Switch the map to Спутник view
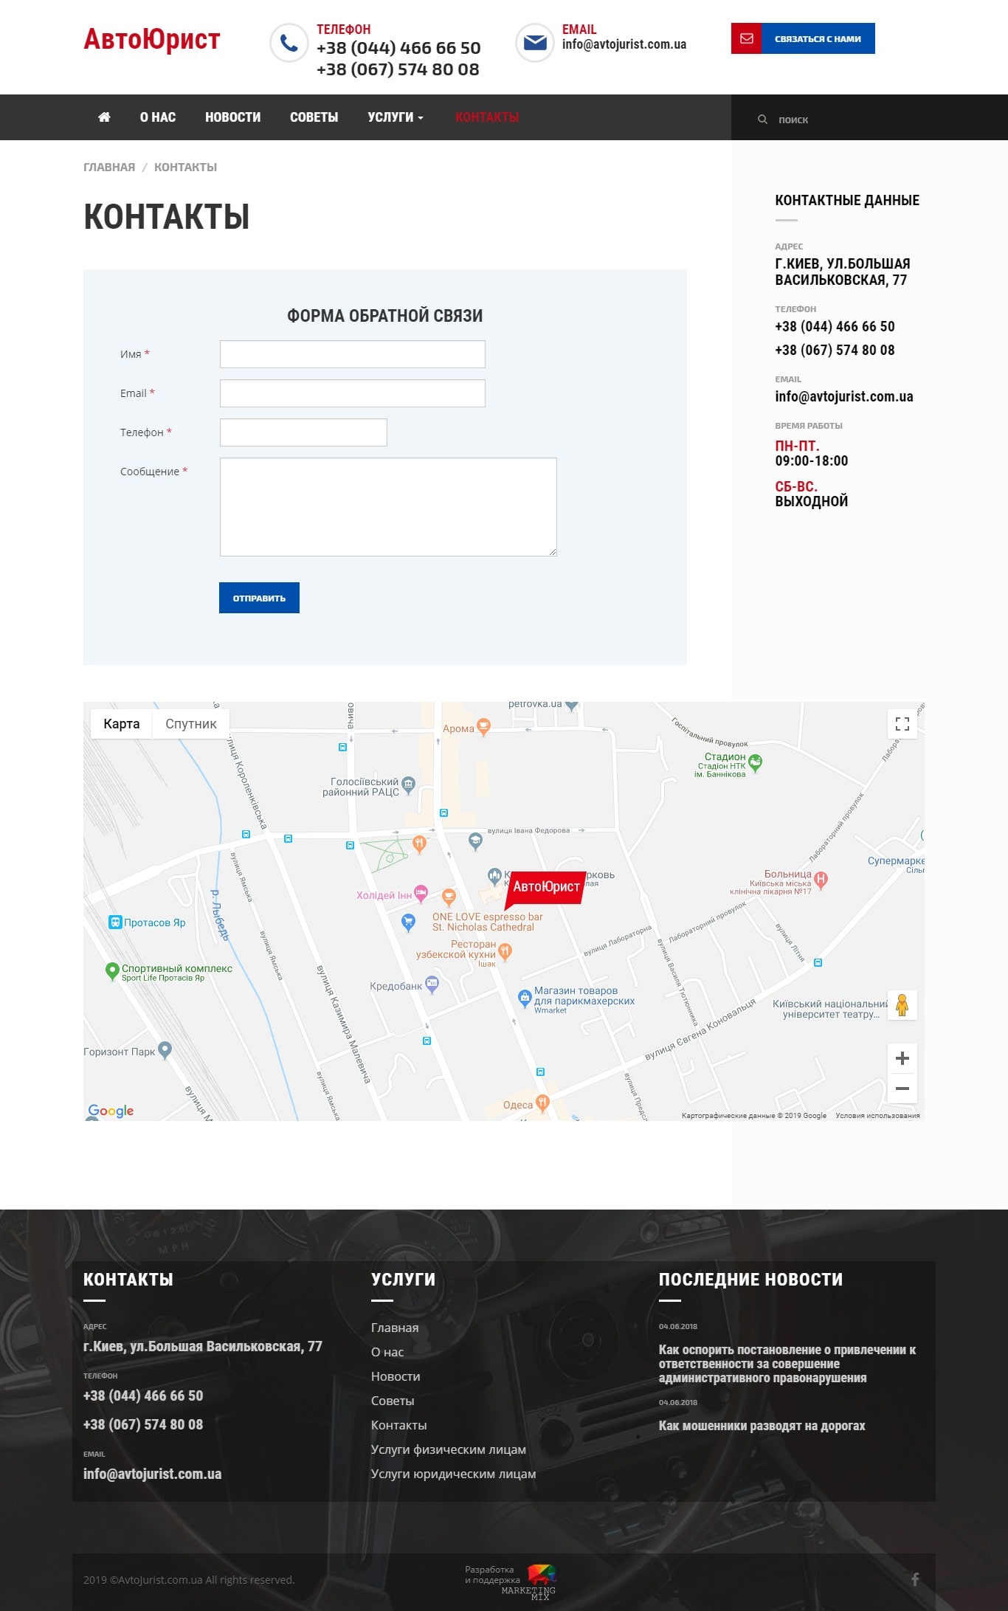 click(191, 724)
